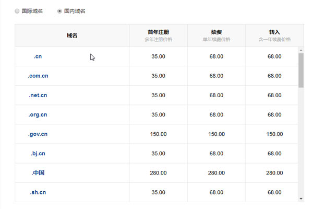Click the 域名 column header

pyautogui.click(x=72, y=36)
